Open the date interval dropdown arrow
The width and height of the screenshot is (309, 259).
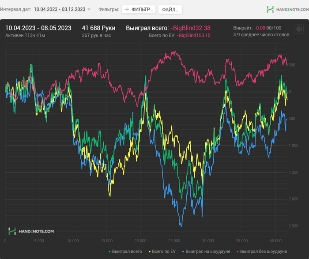coord(89,9)
